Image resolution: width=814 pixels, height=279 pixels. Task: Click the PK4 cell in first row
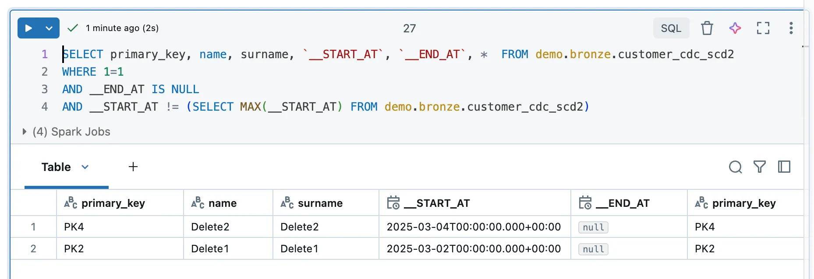tap(74, 227)
